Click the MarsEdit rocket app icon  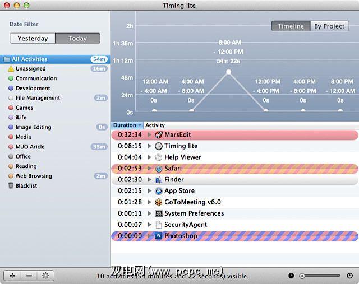tap(158, 134)
